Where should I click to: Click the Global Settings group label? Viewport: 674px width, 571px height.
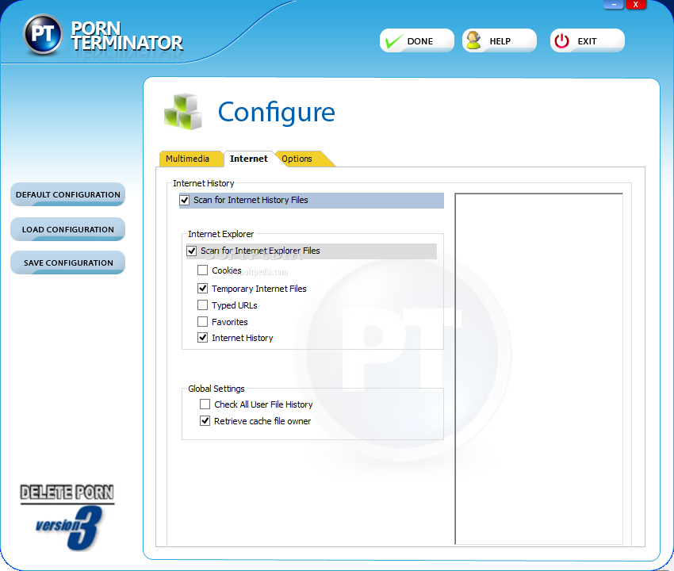pyautogui.click(x=216, y=389)
